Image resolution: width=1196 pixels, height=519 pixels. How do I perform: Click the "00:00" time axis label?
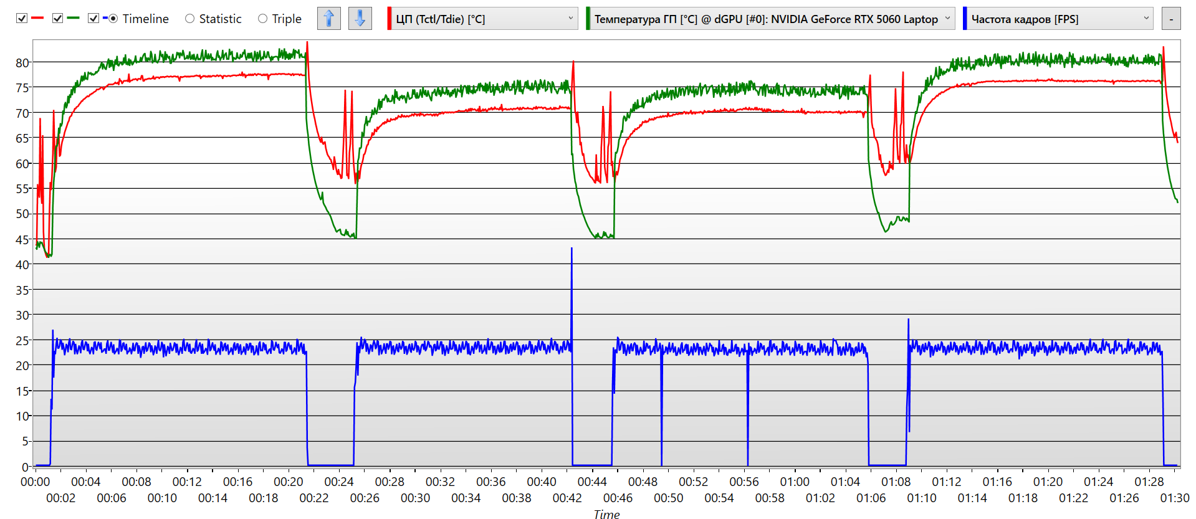click(x=36, y=482)
